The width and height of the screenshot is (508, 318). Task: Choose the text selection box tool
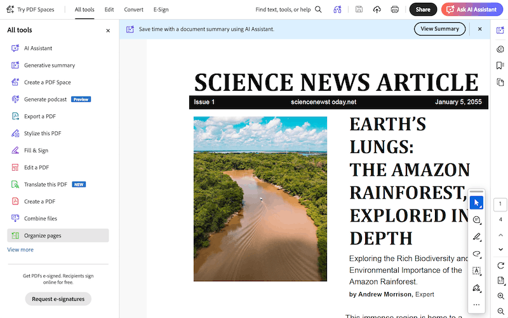point(476,271)
